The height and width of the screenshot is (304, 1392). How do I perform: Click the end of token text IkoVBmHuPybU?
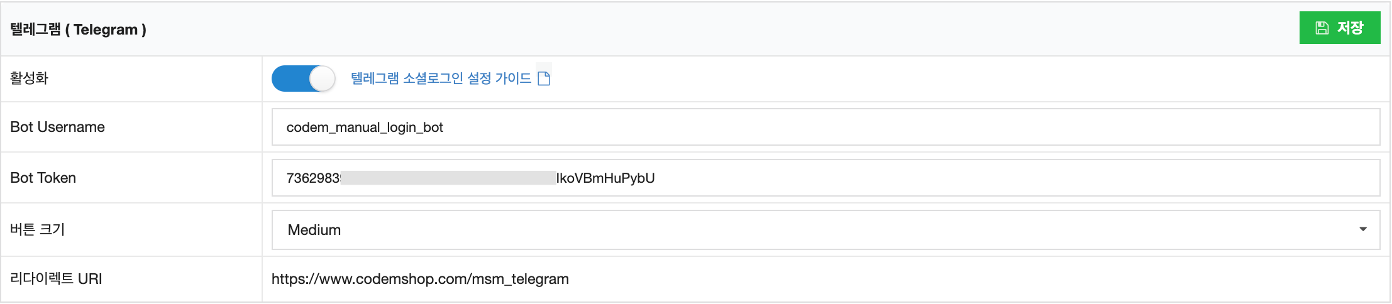point(605,178)
